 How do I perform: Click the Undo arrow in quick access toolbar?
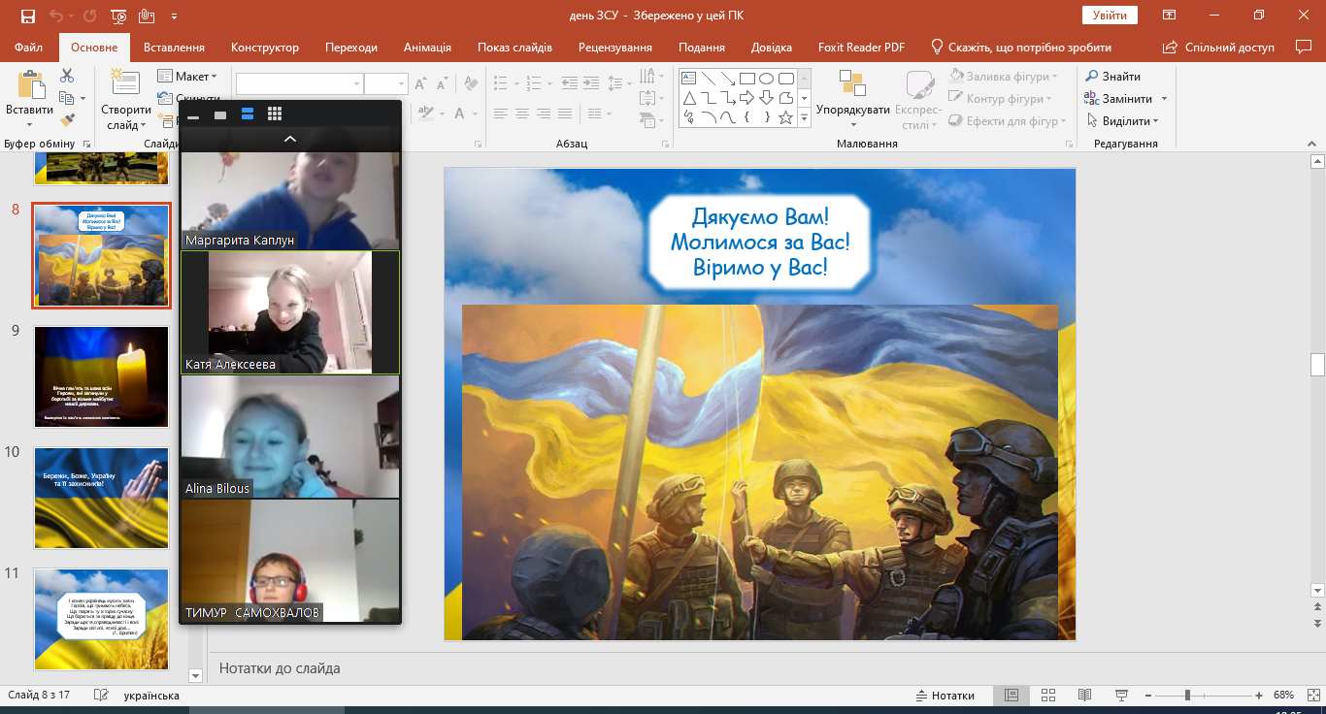(x=56, y=16)
